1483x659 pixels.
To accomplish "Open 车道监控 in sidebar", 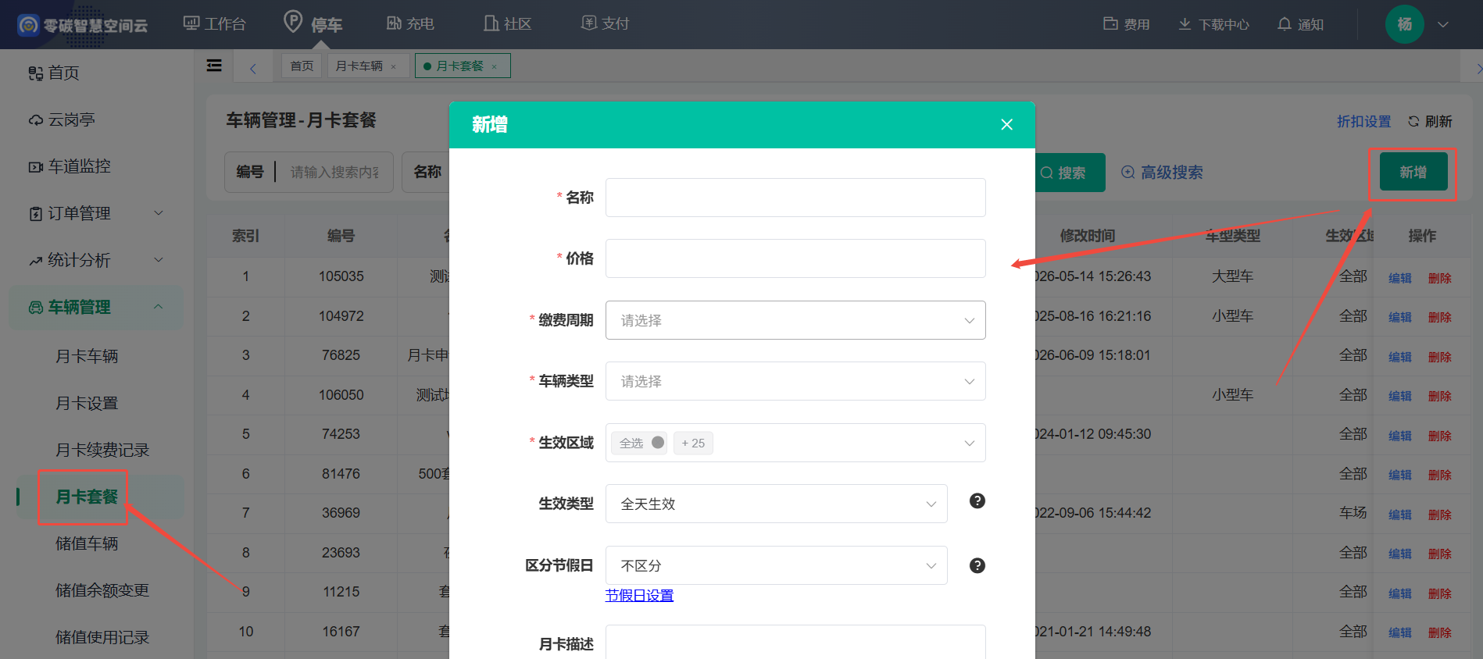I will [70, 166].
